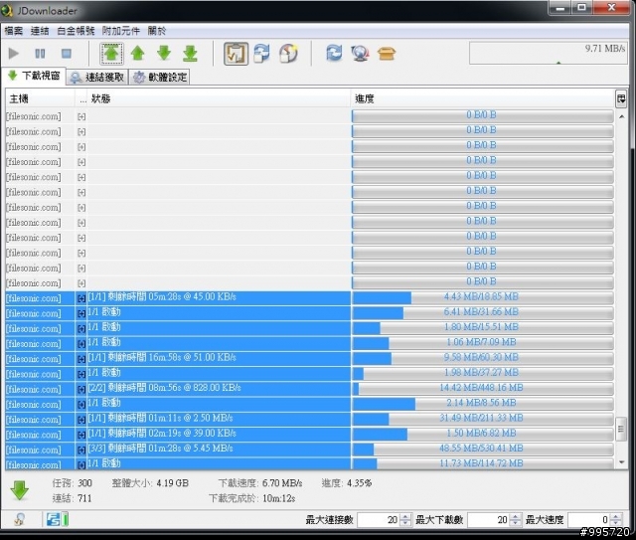Move selected items to top of list
The height and width of the screenshot is (540, 636).
click(111, 54)
